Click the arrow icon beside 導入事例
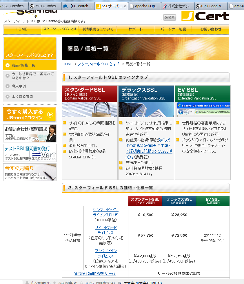The height and width of the screenshot is (284, 244). click(x=8, y=86)
